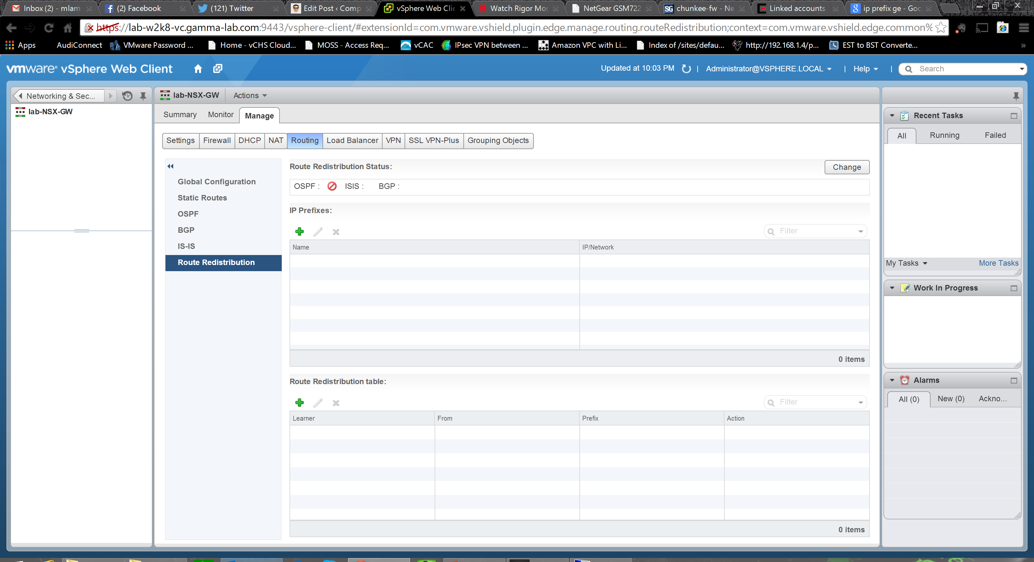The image size is (1034, 562).
Task: Minimize the Work In Progress panel
Action: (x=1014, y=288)
